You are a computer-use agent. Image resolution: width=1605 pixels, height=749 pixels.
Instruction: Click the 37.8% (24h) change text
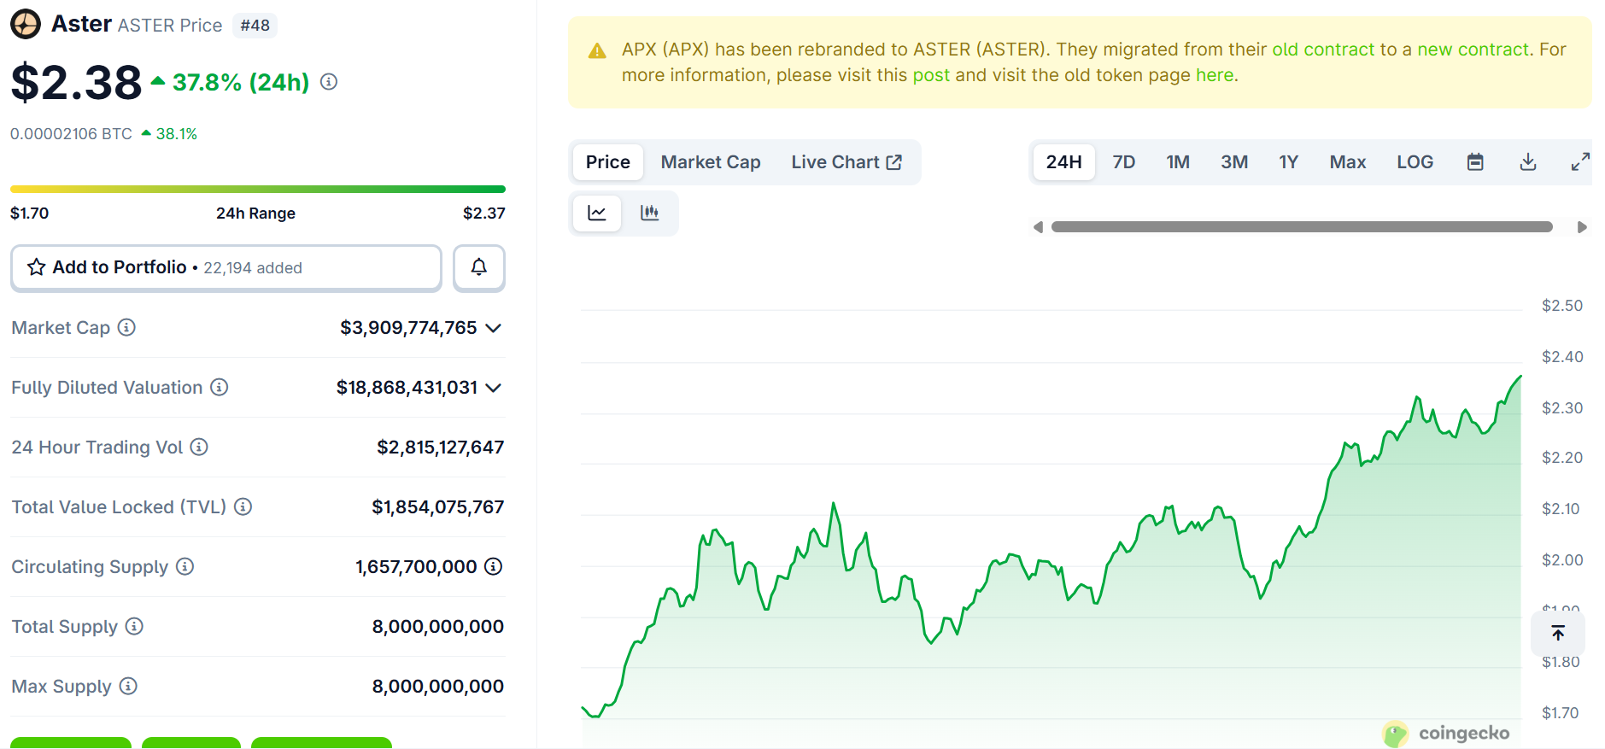point(241,82)
